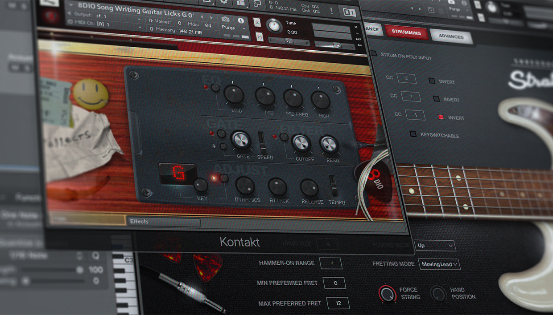Click the Filter Cutoff knob
553x315 pixels.
coord(301,142)
